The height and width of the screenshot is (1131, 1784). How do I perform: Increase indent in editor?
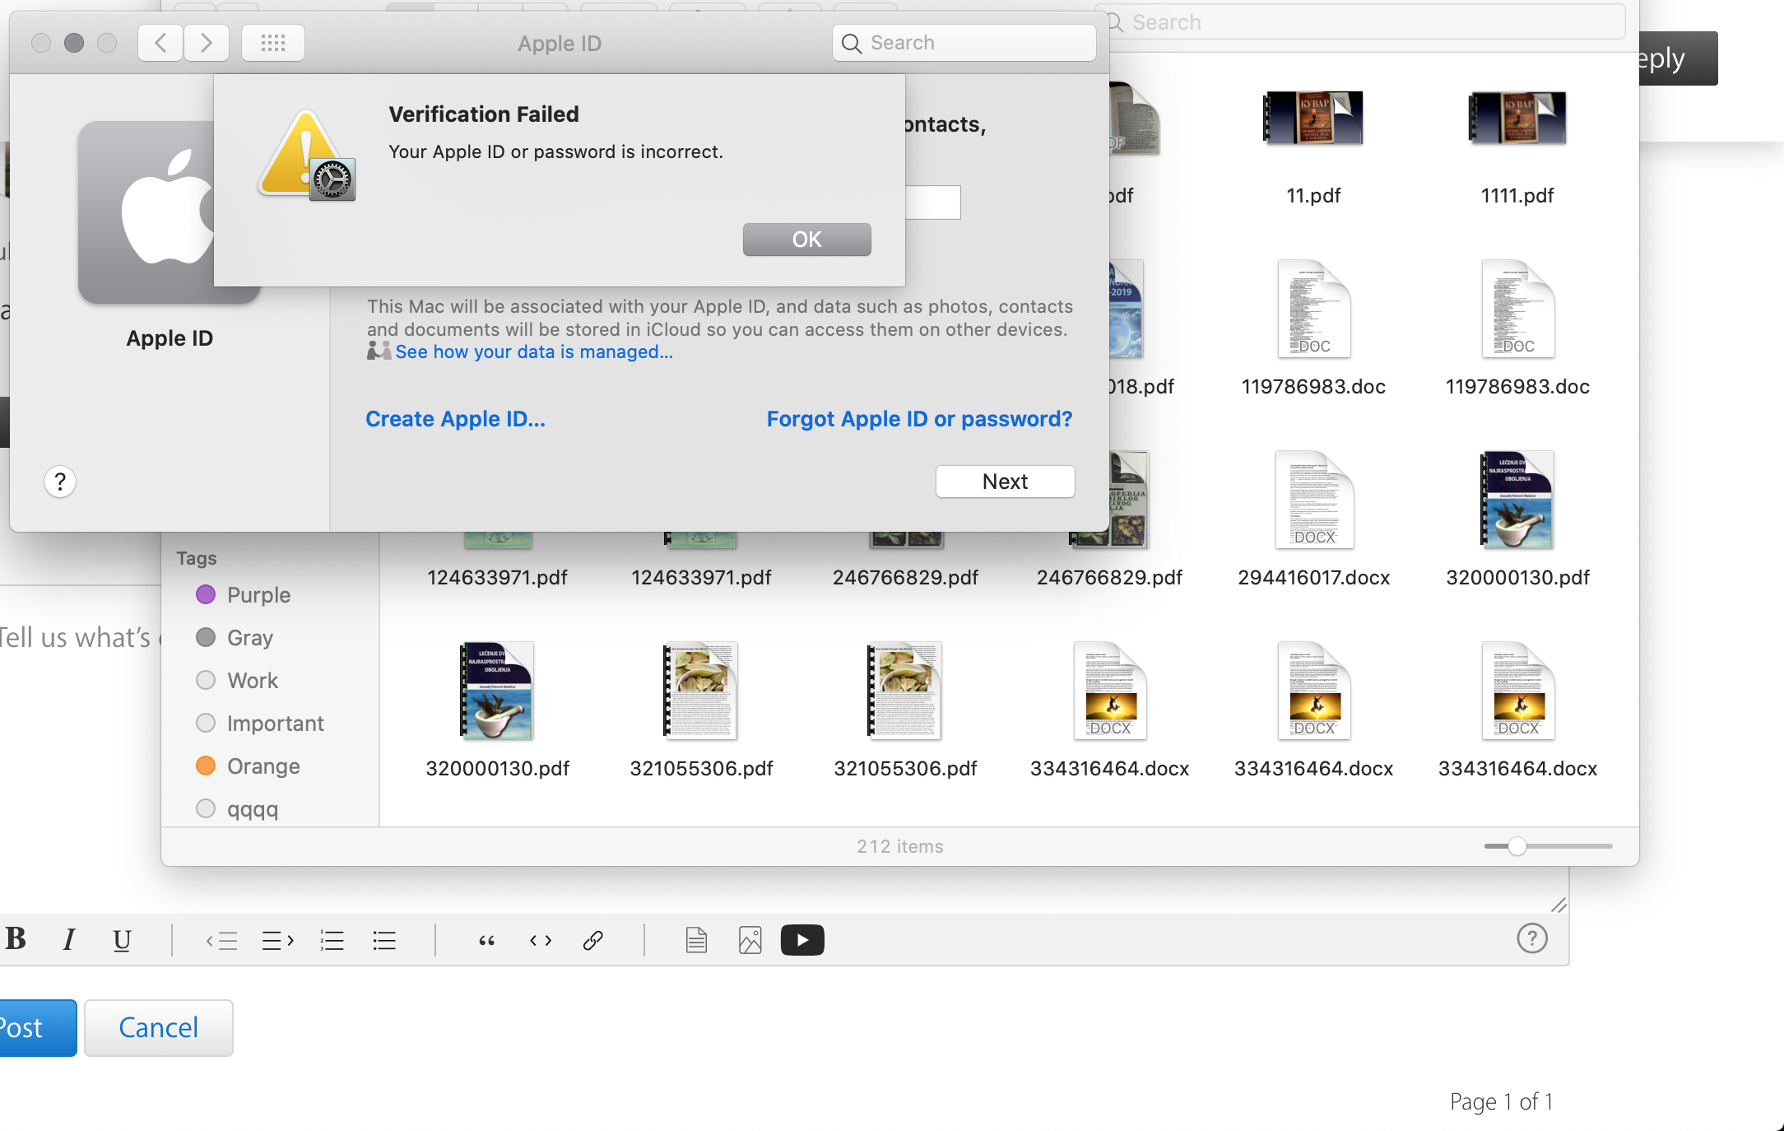[277, 940]
